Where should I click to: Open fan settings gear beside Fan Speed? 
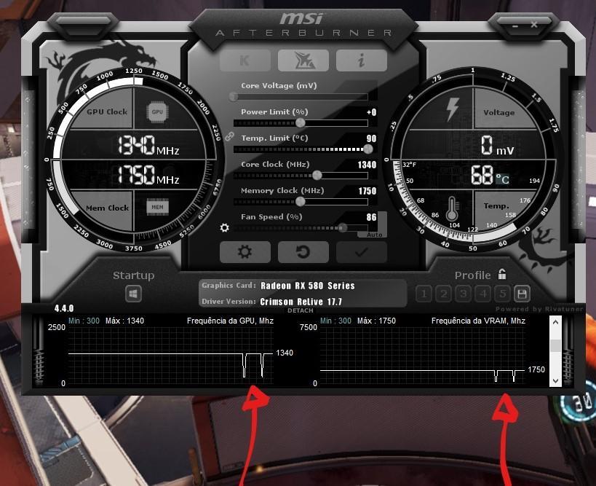point(225,227)
